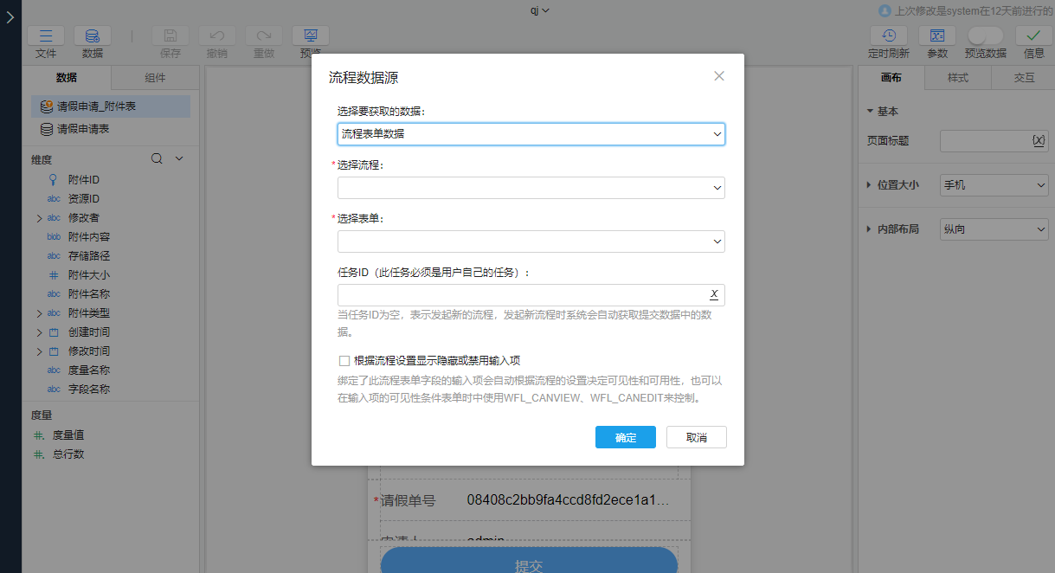Image resolution: width=1055 pixels, height=573 pixels.
Task: Click the 信息 checkmark icon
Action: coord(1033,36)
